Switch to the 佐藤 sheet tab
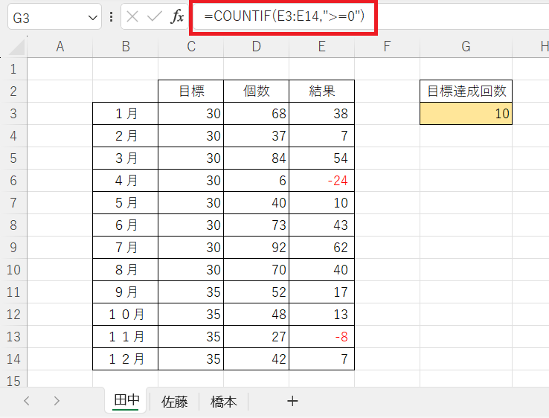Screen dimensions: 549x418 [175, 402]
